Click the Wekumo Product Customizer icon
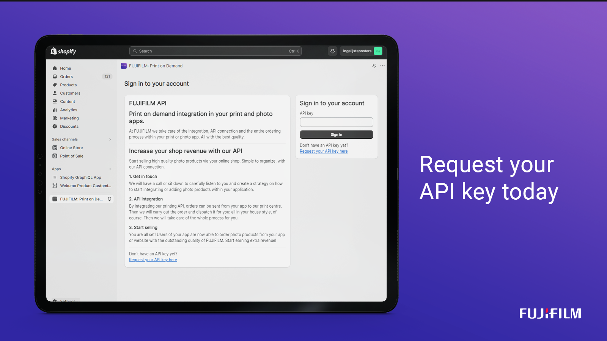 55,186
